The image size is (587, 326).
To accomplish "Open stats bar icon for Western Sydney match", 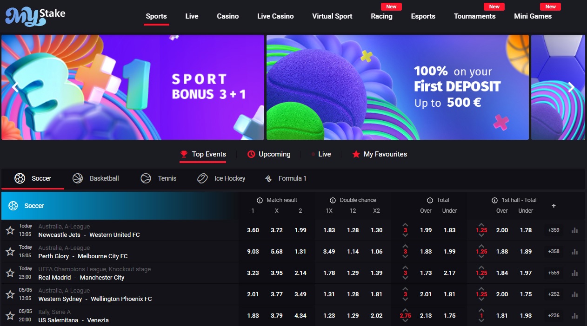I will click(x=574, y=294).
